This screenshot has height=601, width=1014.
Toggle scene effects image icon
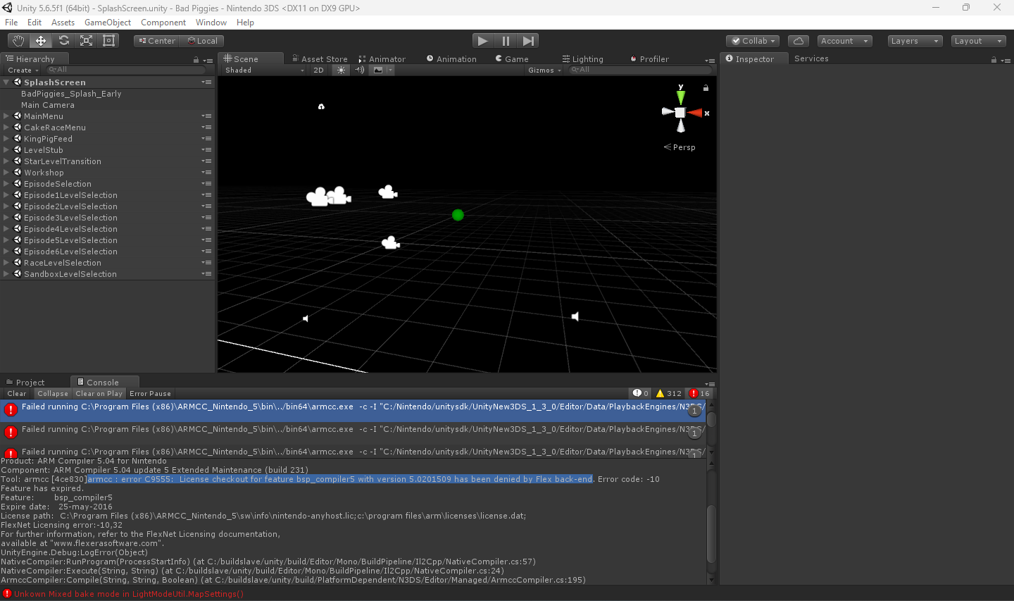click(379, 70)
